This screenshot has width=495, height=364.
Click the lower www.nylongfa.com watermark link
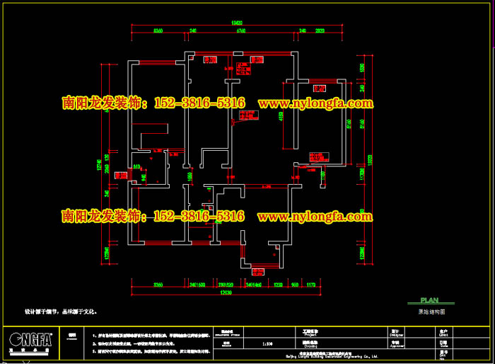click(x=315, y=215)
